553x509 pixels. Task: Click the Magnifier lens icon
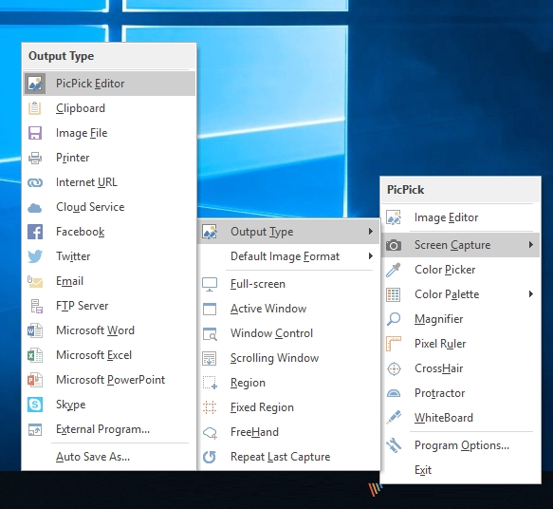(394, 319)
